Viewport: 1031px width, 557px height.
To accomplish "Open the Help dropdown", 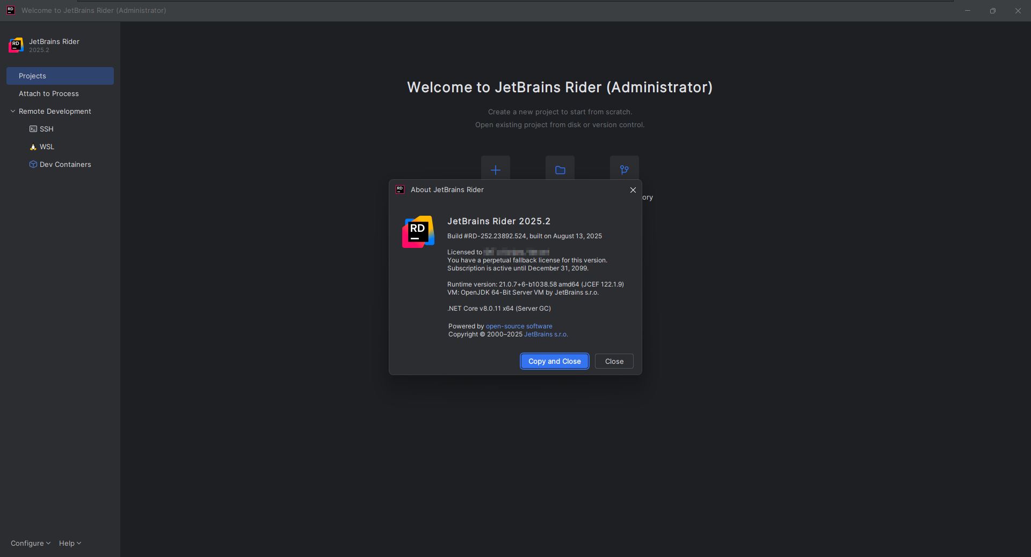I will [70, 543].
